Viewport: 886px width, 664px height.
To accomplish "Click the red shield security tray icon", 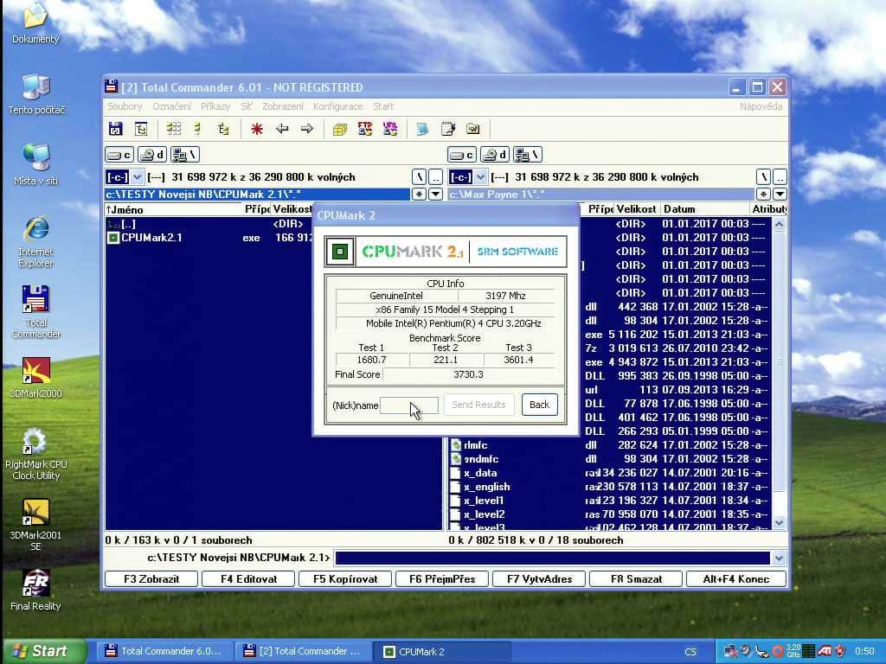I will coord(839,651).
